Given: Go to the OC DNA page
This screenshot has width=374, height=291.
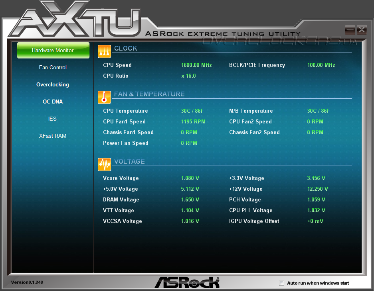Looking at the screenshot, I should (x=52, y=102).
